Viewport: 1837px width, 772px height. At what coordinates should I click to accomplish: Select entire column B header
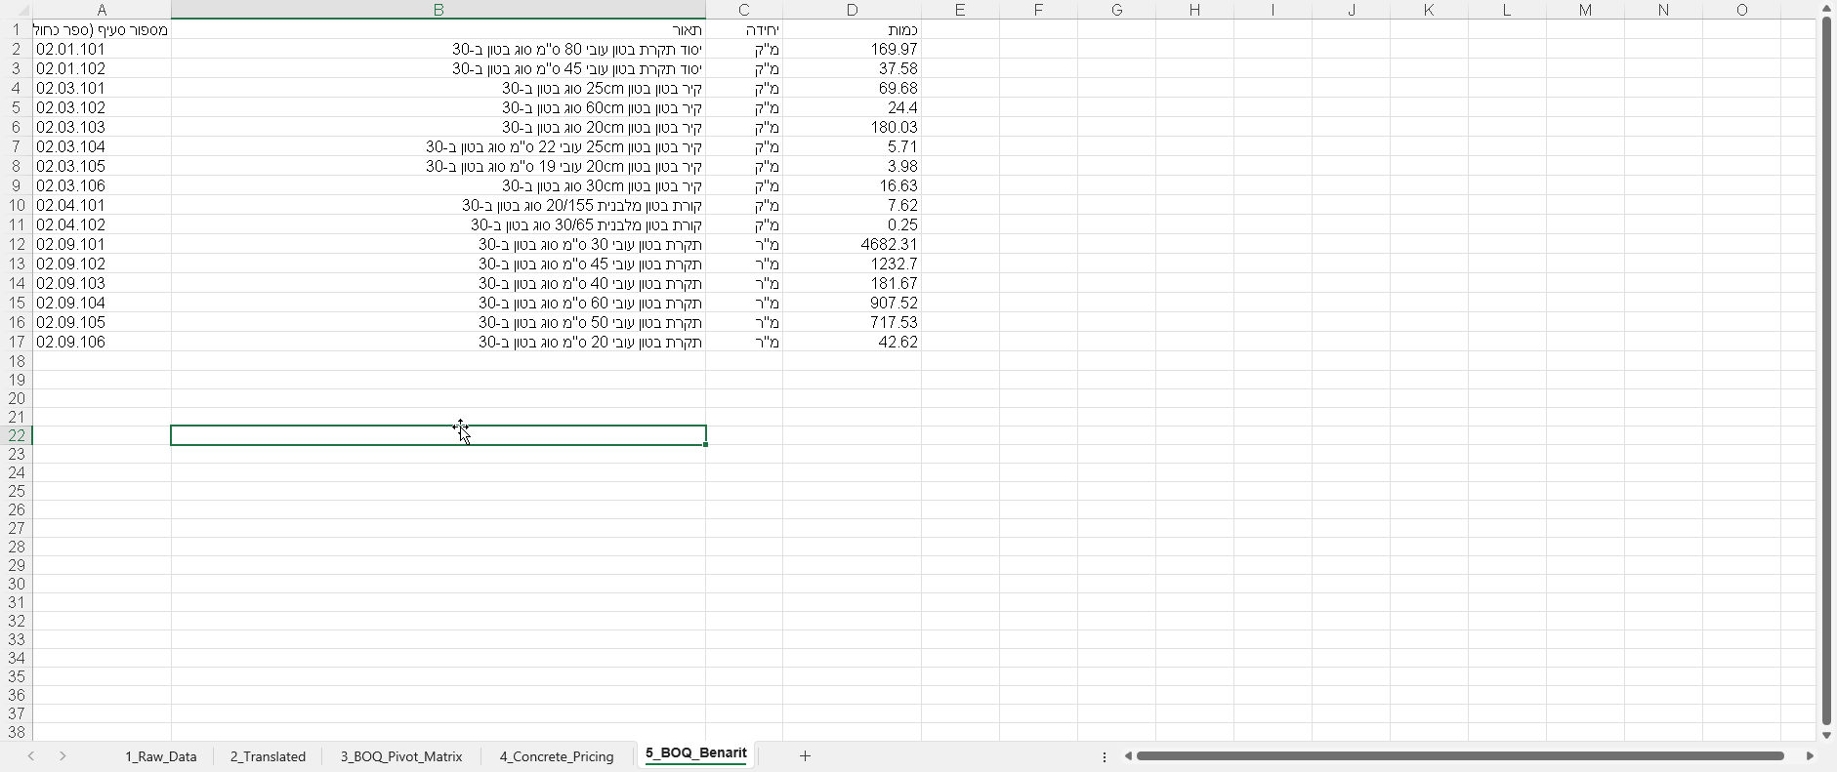click(438, 10)
